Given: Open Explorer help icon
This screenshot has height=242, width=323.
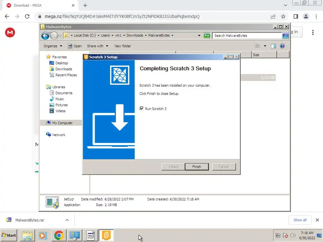Looking at the screenshot, I should (282, 46).
